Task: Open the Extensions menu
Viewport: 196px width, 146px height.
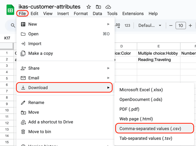Action: click(x=133, y=13)
